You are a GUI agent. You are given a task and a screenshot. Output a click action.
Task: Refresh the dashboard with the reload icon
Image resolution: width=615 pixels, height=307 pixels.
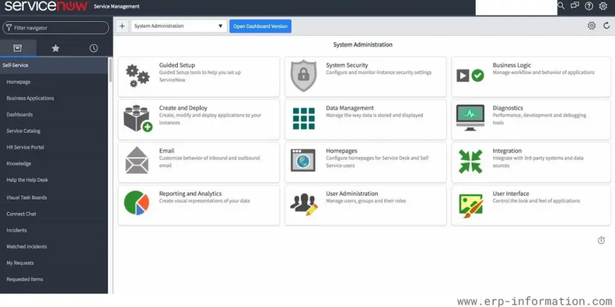click(606, 26)
